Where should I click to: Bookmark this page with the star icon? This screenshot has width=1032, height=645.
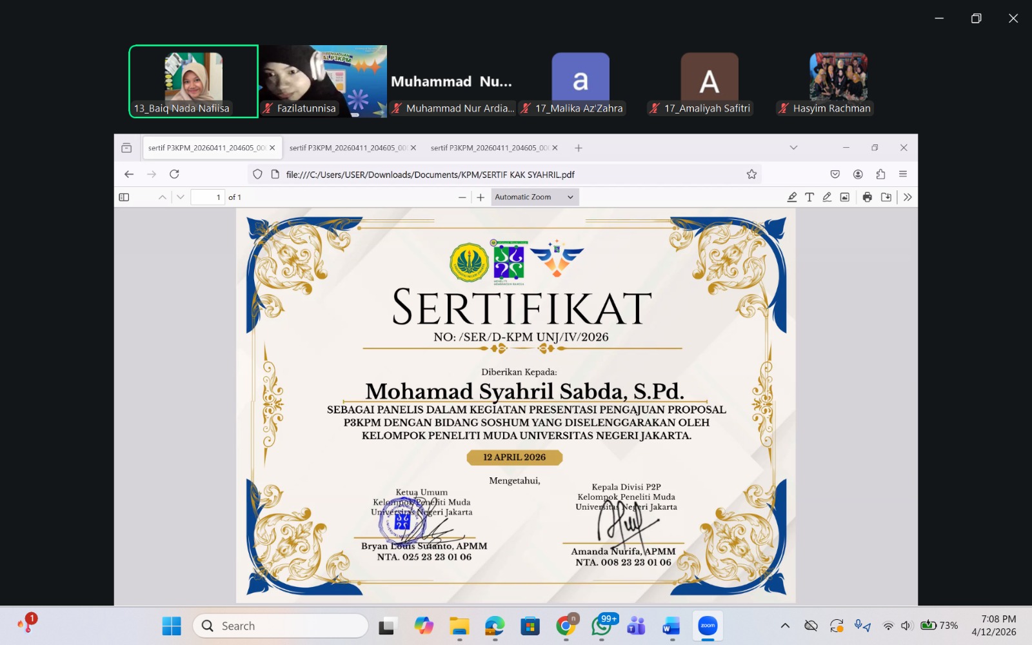(751, 174)
